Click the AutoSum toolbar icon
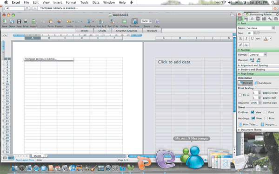279x174 pixels. click(x=89, y=21)
